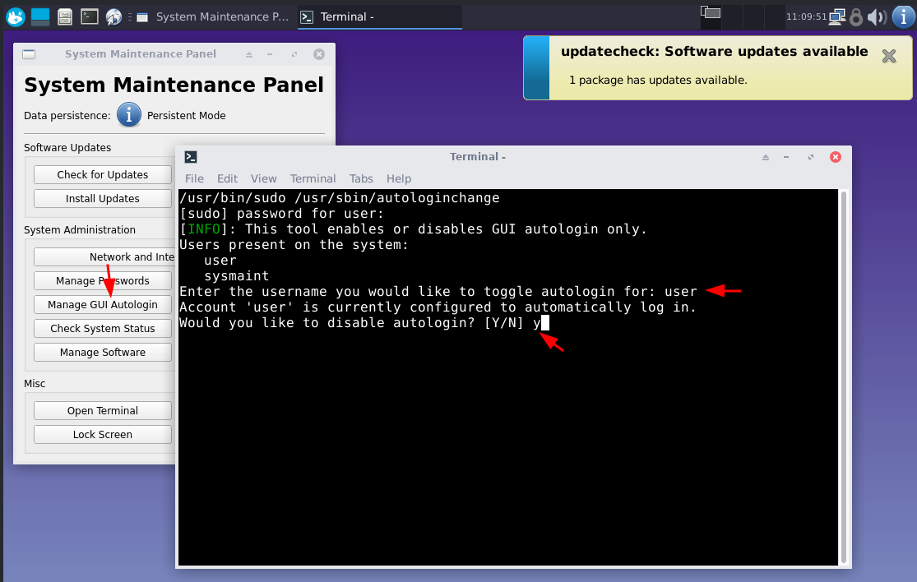Open the web browser launcher icon

tap(114, 16)
